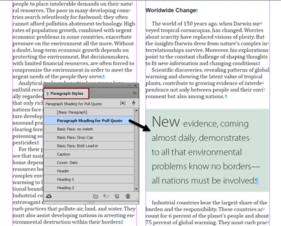Screen dimensions: 281x226
Task: Open the Paragraph Styles panel menu
Action: (134, 93)
